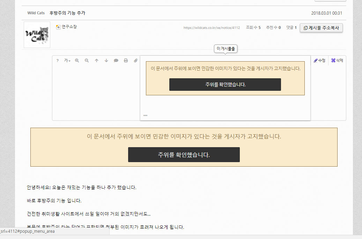Click the Wild Cats profile thumbnail image
The width and height of the screenshot is (362, 239).
37,35
